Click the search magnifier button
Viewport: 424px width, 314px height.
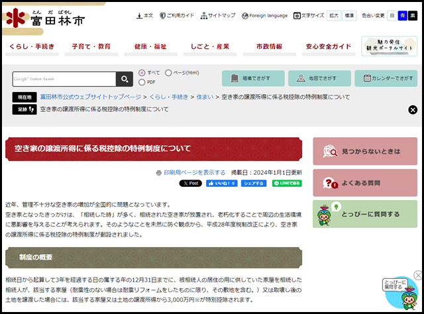click(x=125, y=79)
